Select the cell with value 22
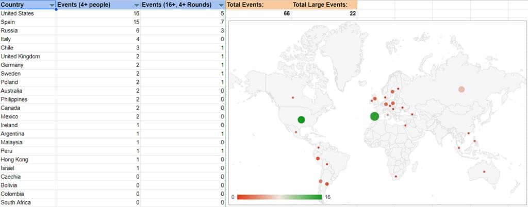Viewport: 528px width, 207px height. click(324, 13)
